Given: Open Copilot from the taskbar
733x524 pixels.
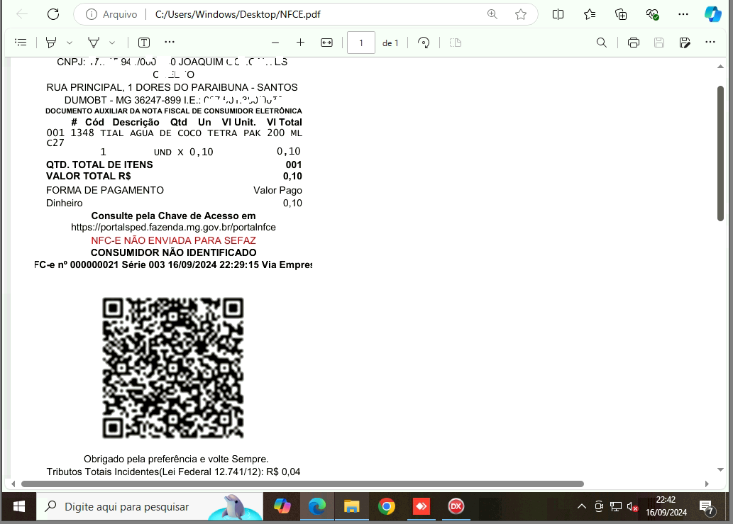Looking at the screenshot, I should pyautogui.click(x=282, y=507).
